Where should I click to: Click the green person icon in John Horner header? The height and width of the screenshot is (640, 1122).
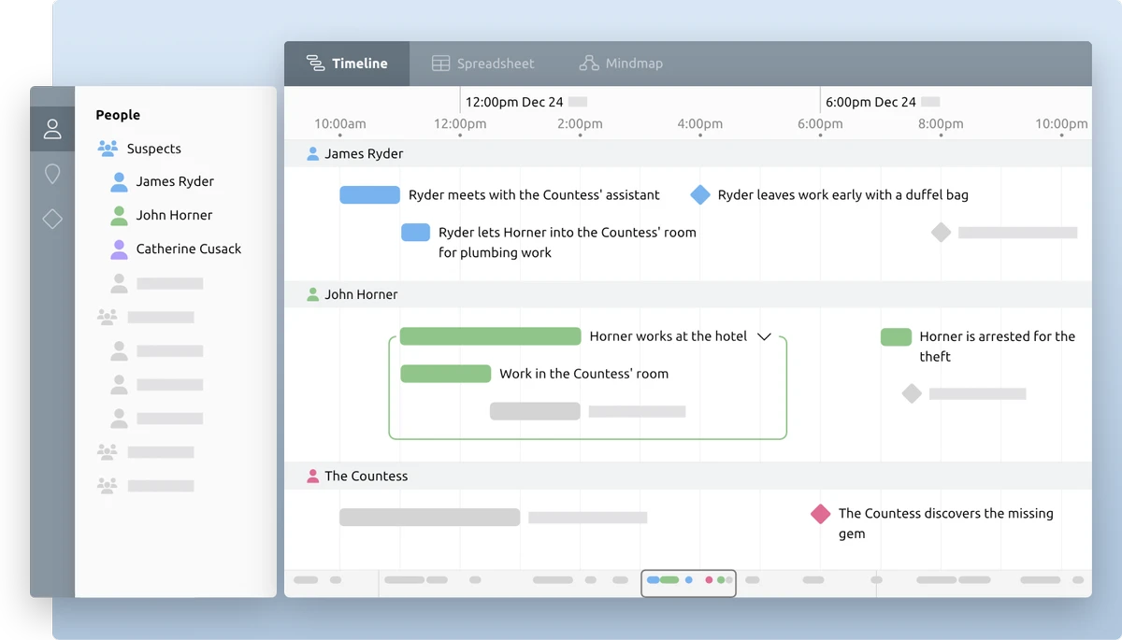pyautogui.click(x=313, y=294)
